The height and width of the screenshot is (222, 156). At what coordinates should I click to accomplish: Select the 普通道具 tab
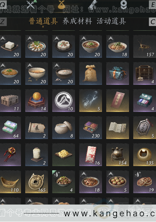pos(43,21)
